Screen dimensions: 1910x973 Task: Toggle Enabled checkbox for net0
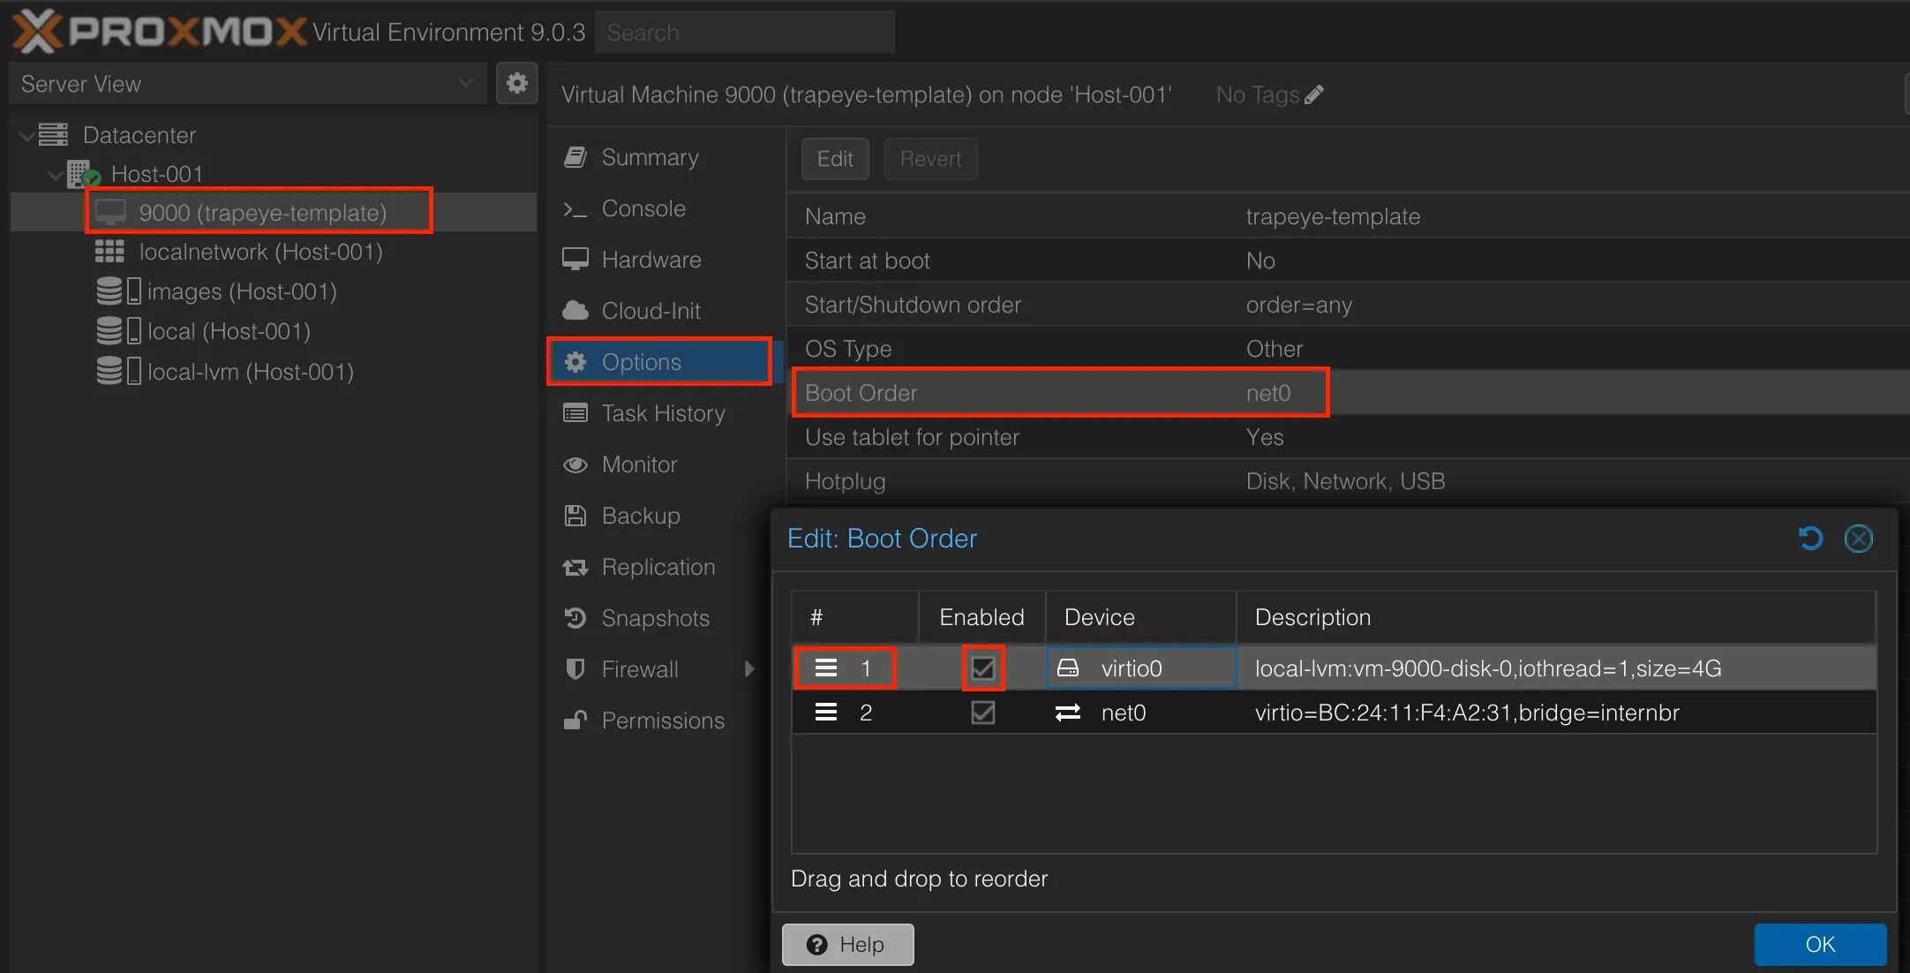click(982, 713)
